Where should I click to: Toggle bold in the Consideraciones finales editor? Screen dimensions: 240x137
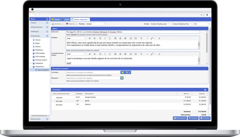[x=100, y=54]
